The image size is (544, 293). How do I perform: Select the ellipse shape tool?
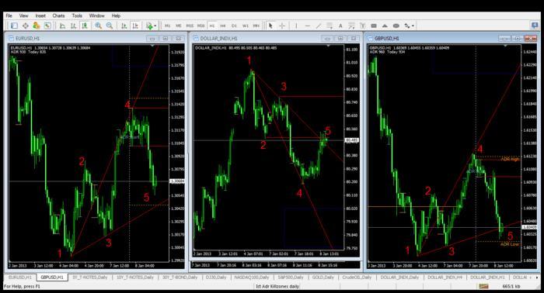(396, 26)
